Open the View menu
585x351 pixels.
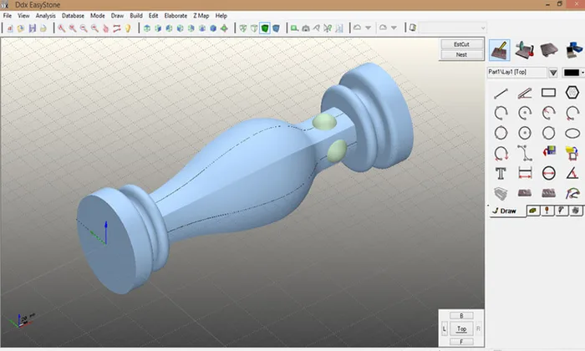point(23,16)
